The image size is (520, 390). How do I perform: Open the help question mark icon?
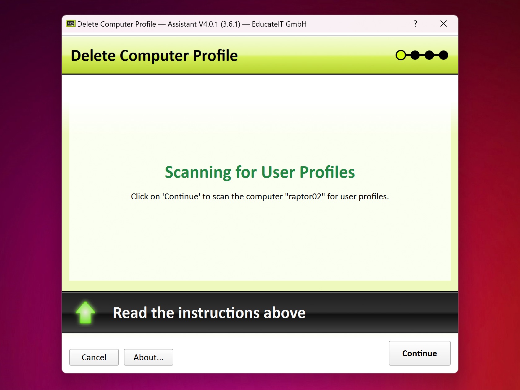pyautogui.click(x=415, y=24)
